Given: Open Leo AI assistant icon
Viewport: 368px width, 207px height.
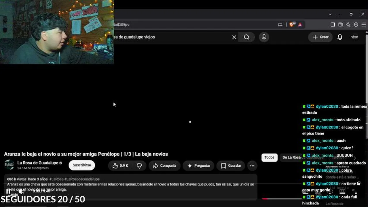Looking at the screenshot, I should pyautogui.click(x=348, y=25).
